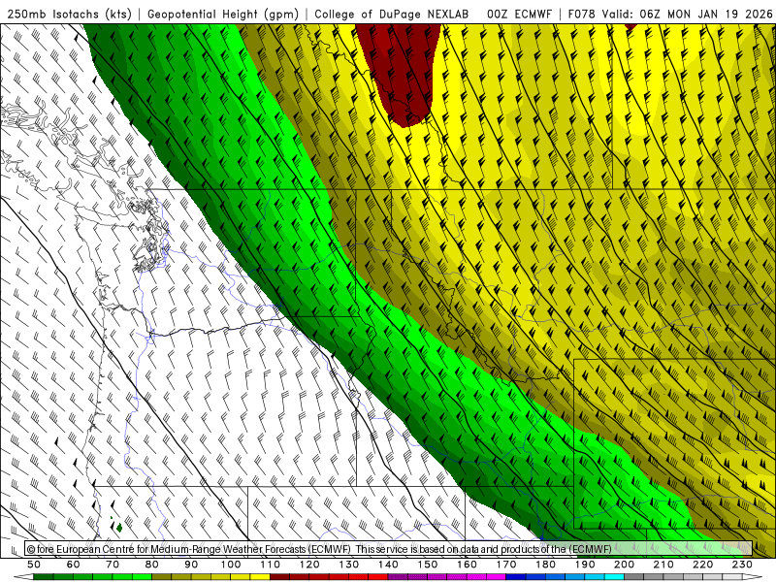Click the '170' label on the color scale
This screenshot has width=776, height=582.
505,565
